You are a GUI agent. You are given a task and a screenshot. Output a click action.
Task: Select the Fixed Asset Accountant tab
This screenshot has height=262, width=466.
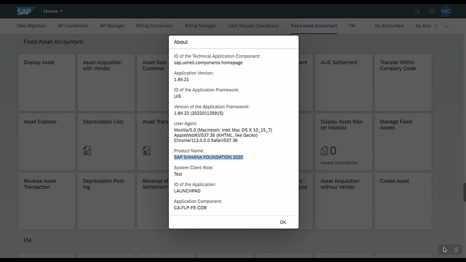point(314,26)
